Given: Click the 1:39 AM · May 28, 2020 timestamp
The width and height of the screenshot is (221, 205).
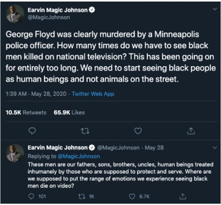Looking at the screenshot, I should click(36, 94).
